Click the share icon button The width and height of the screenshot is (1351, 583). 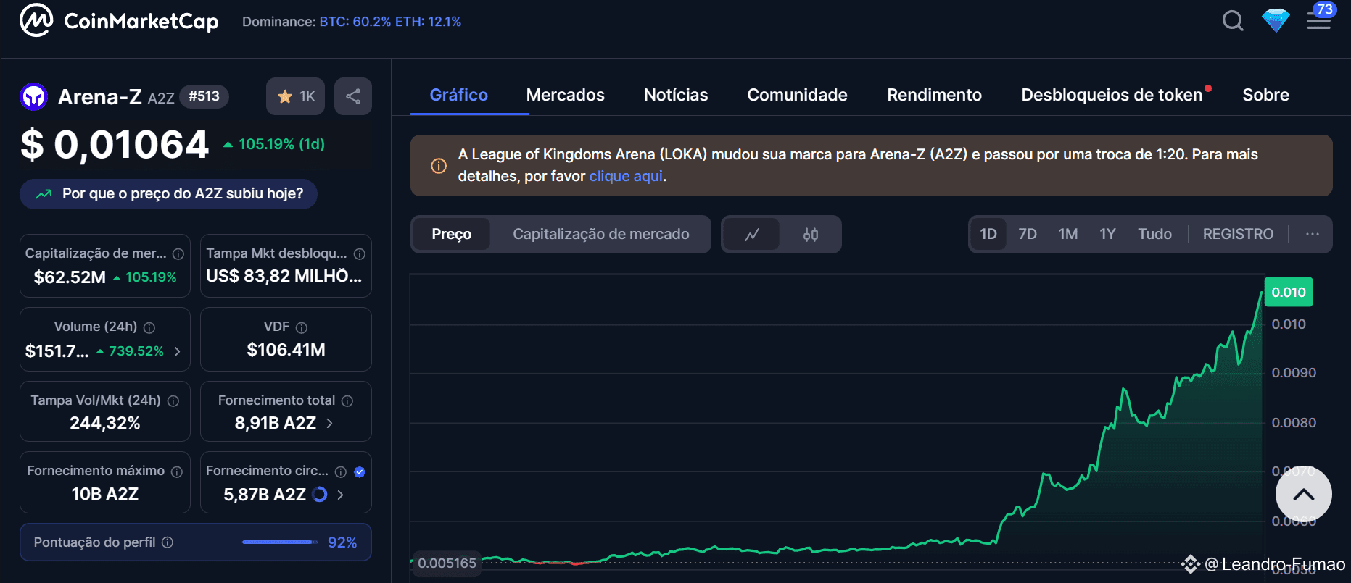click(x=353, y=96)
